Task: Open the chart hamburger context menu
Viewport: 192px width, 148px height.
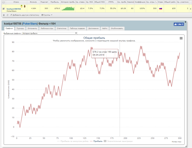Action: click(181, 38)
